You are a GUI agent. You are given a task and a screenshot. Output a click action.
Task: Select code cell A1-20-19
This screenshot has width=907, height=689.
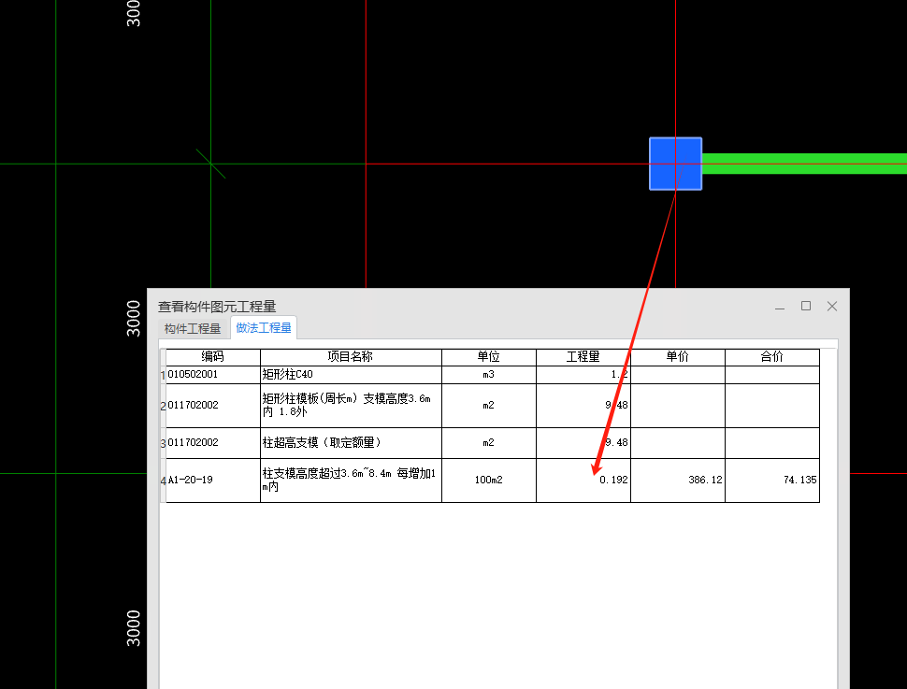pyautogui.click(x=213, y=481)
